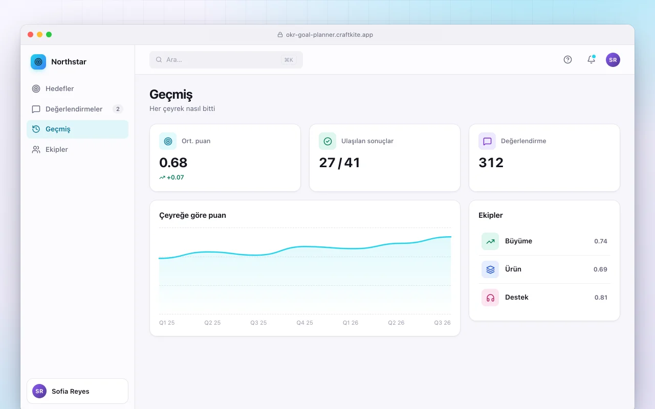This screenshot has width=655, height=409.
Task: Click the browser address bar URL
Action: click(x=330, y=35)
